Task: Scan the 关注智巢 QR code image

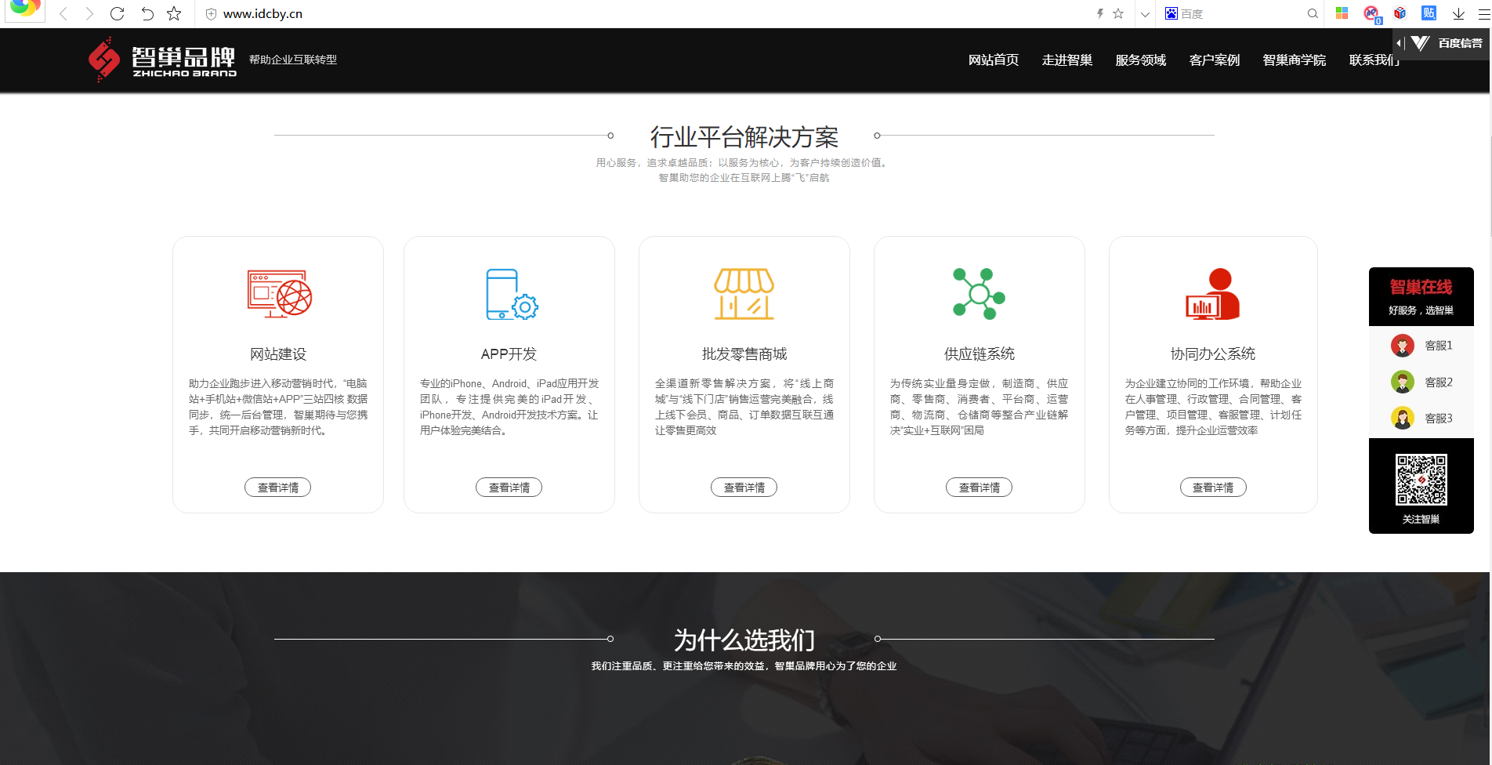Action: coord(1421,481)
